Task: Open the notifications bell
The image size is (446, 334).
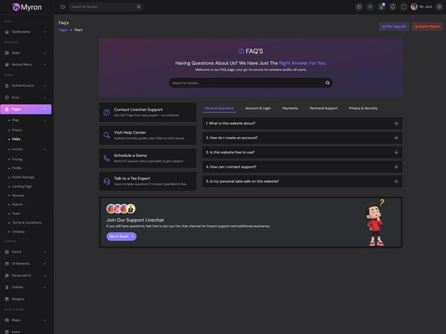Action: point(392,7)
